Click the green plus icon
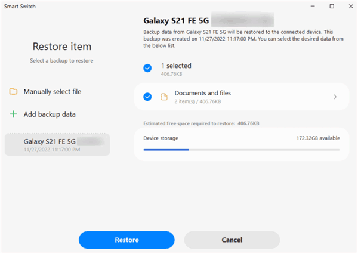This screenshot has width=358, height=254. tap(13, 114)
